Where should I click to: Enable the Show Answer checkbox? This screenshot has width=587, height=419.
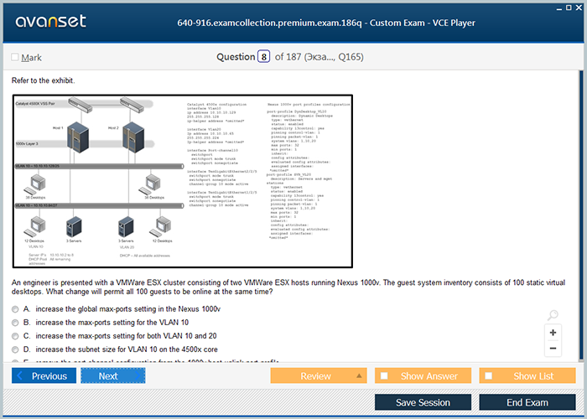click(384, 376)
